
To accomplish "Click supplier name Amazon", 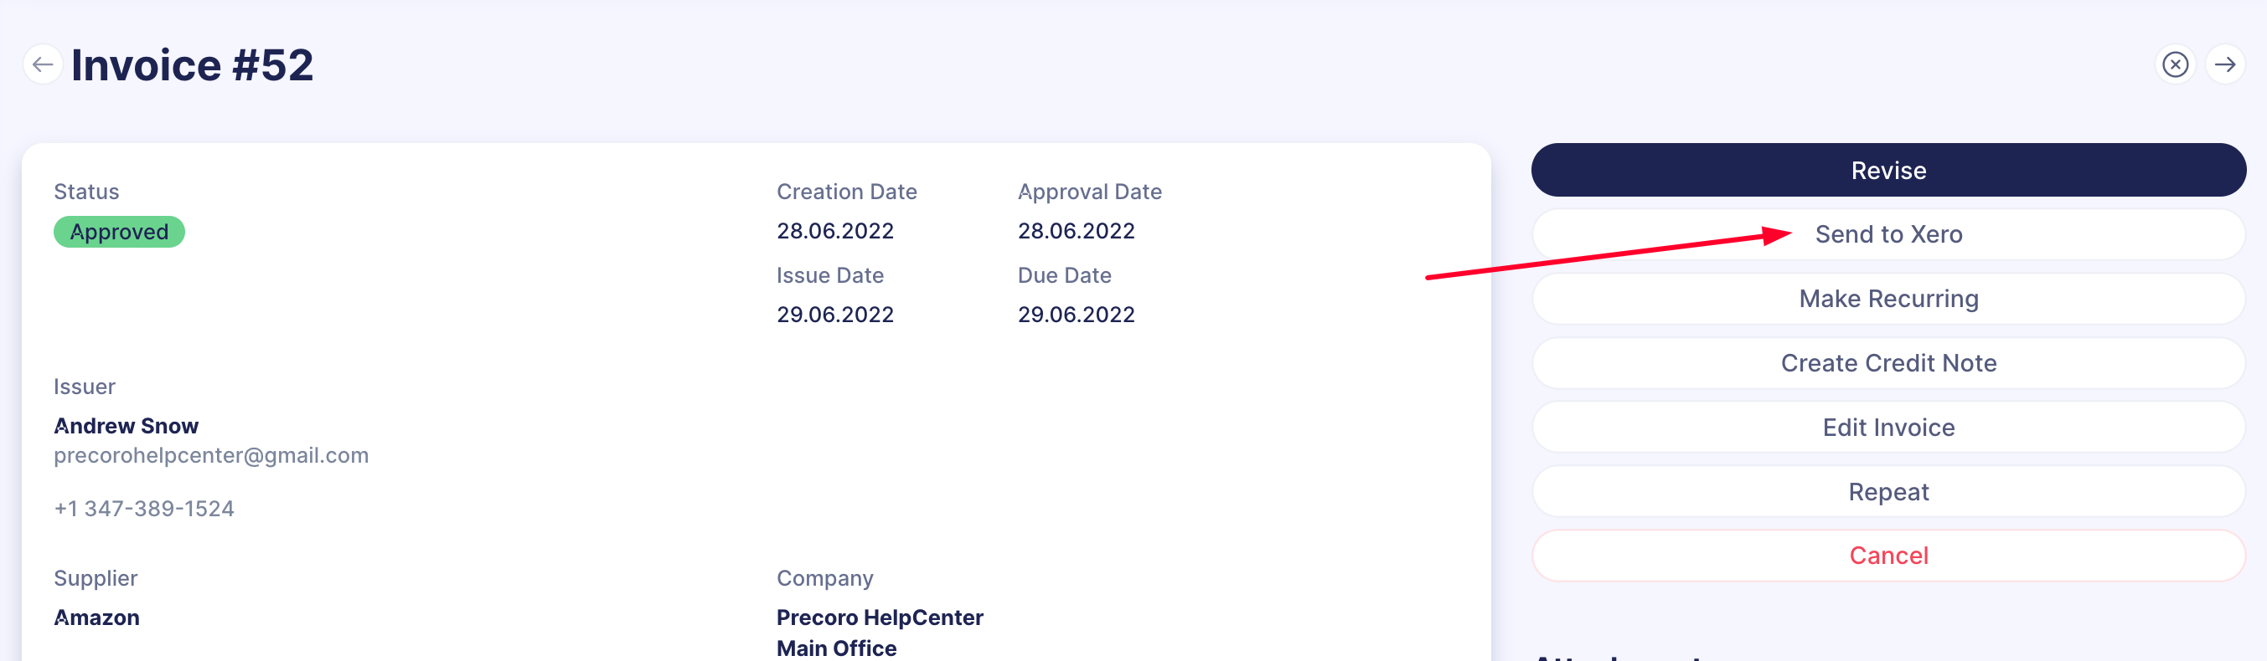I will (x=97, y=617).
